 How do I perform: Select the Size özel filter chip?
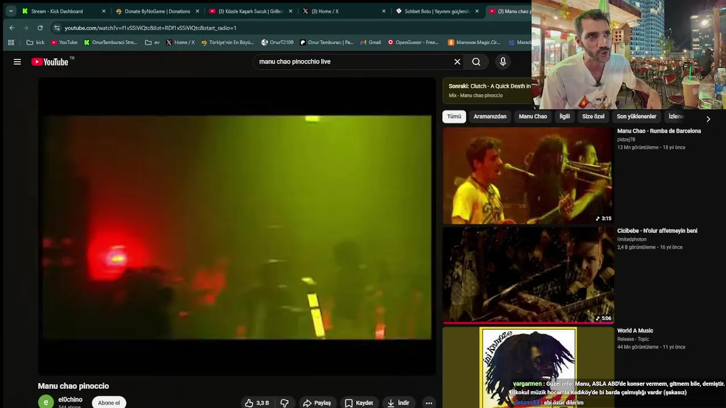[593, 117]
